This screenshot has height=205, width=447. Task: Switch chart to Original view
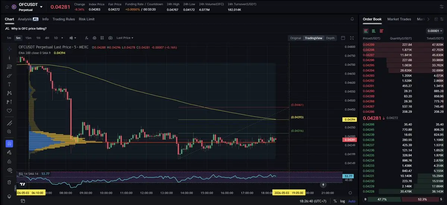point(296,38)
